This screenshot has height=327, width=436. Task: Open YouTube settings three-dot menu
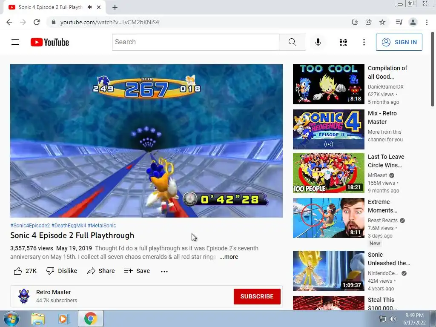(x=364, y=42)
